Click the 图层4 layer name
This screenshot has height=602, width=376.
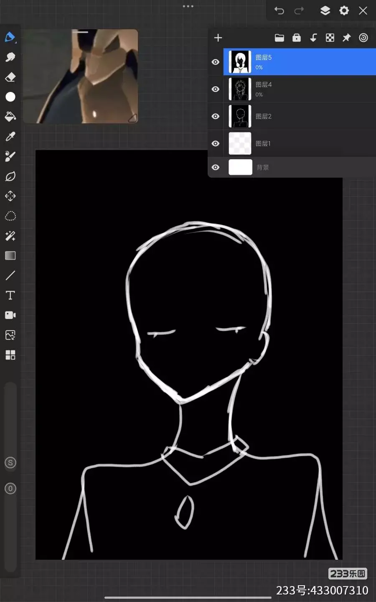pyautogui.click(x=264, y=84)
